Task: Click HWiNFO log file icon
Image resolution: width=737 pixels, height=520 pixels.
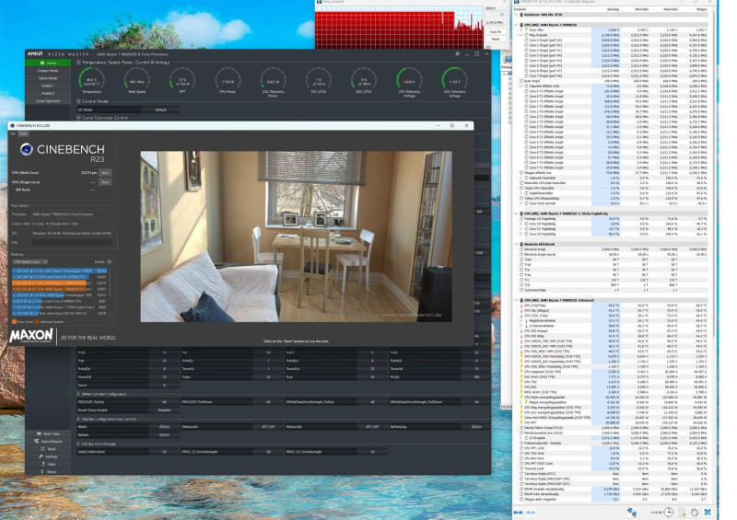Action: tap(682, 512)
